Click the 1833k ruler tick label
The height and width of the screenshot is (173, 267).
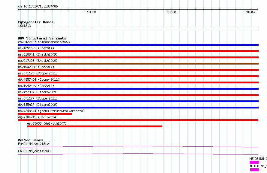point(171,12)
